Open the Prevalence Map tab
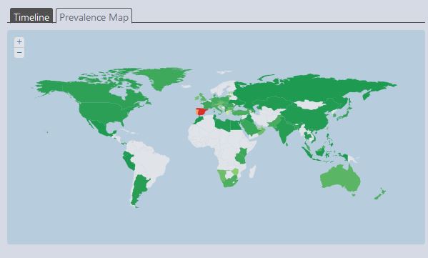The width and height of the screenshot is (428, 258). 94,17
